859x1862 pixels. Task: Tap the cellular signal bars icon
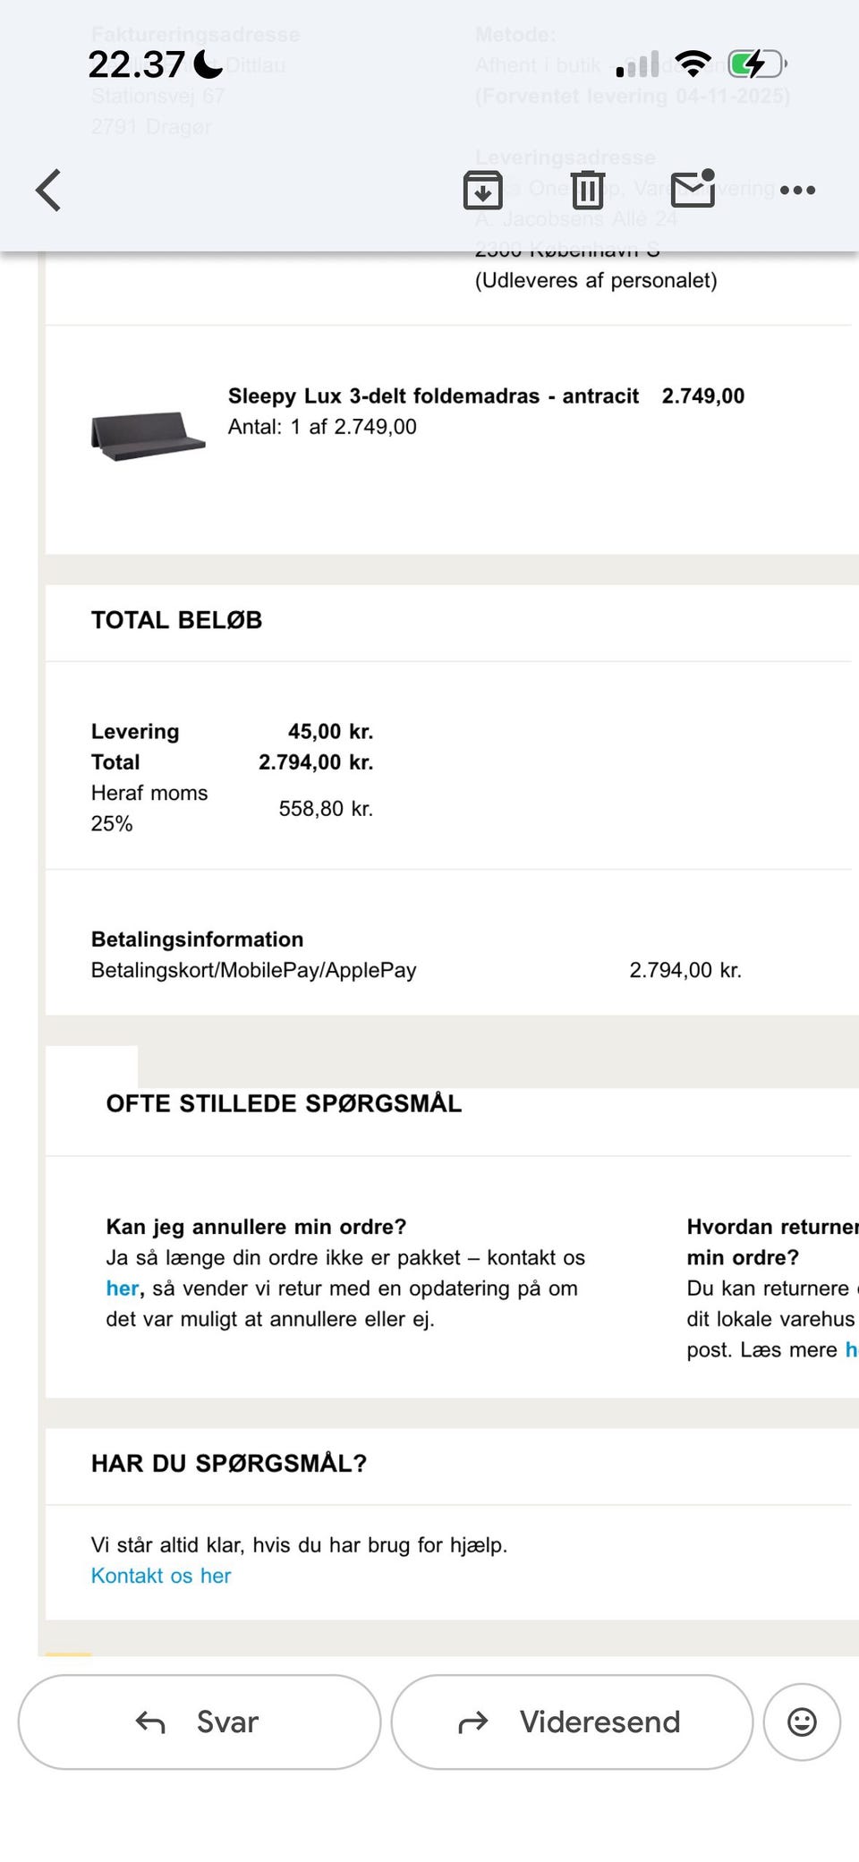coord(638,64)
